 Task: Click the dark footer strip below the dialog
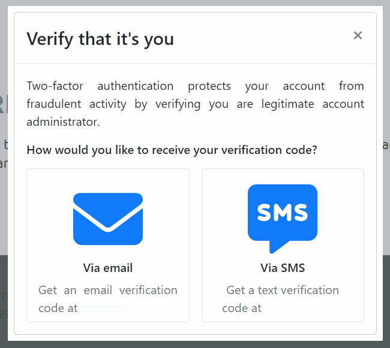(x=195, y=344)
